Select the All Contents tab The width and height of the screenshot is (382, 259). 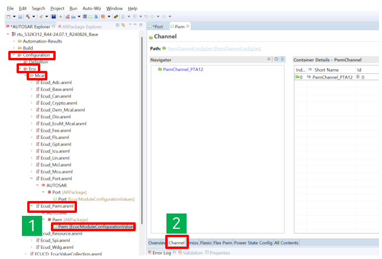click(286, 242)
